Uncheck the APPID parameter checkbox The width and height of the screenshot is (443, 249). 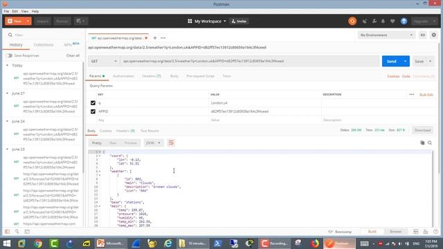click(x=93, y=111)
